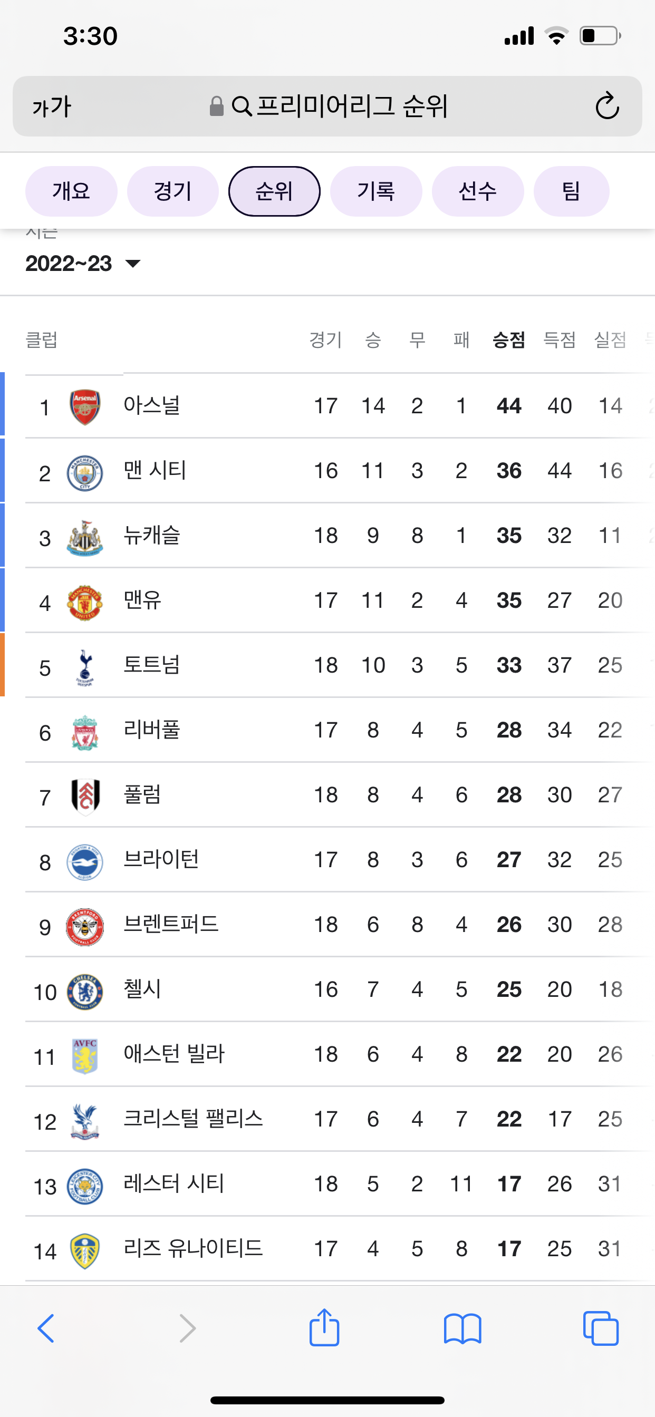Tap the Chelsea club crest
The height and width of the screenshot is (1417, 655).
coord(85,992)
